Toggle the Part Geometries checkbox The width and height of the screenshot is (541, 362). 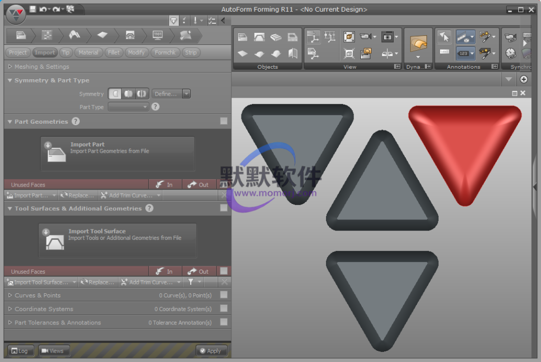[x=224, y=121]
